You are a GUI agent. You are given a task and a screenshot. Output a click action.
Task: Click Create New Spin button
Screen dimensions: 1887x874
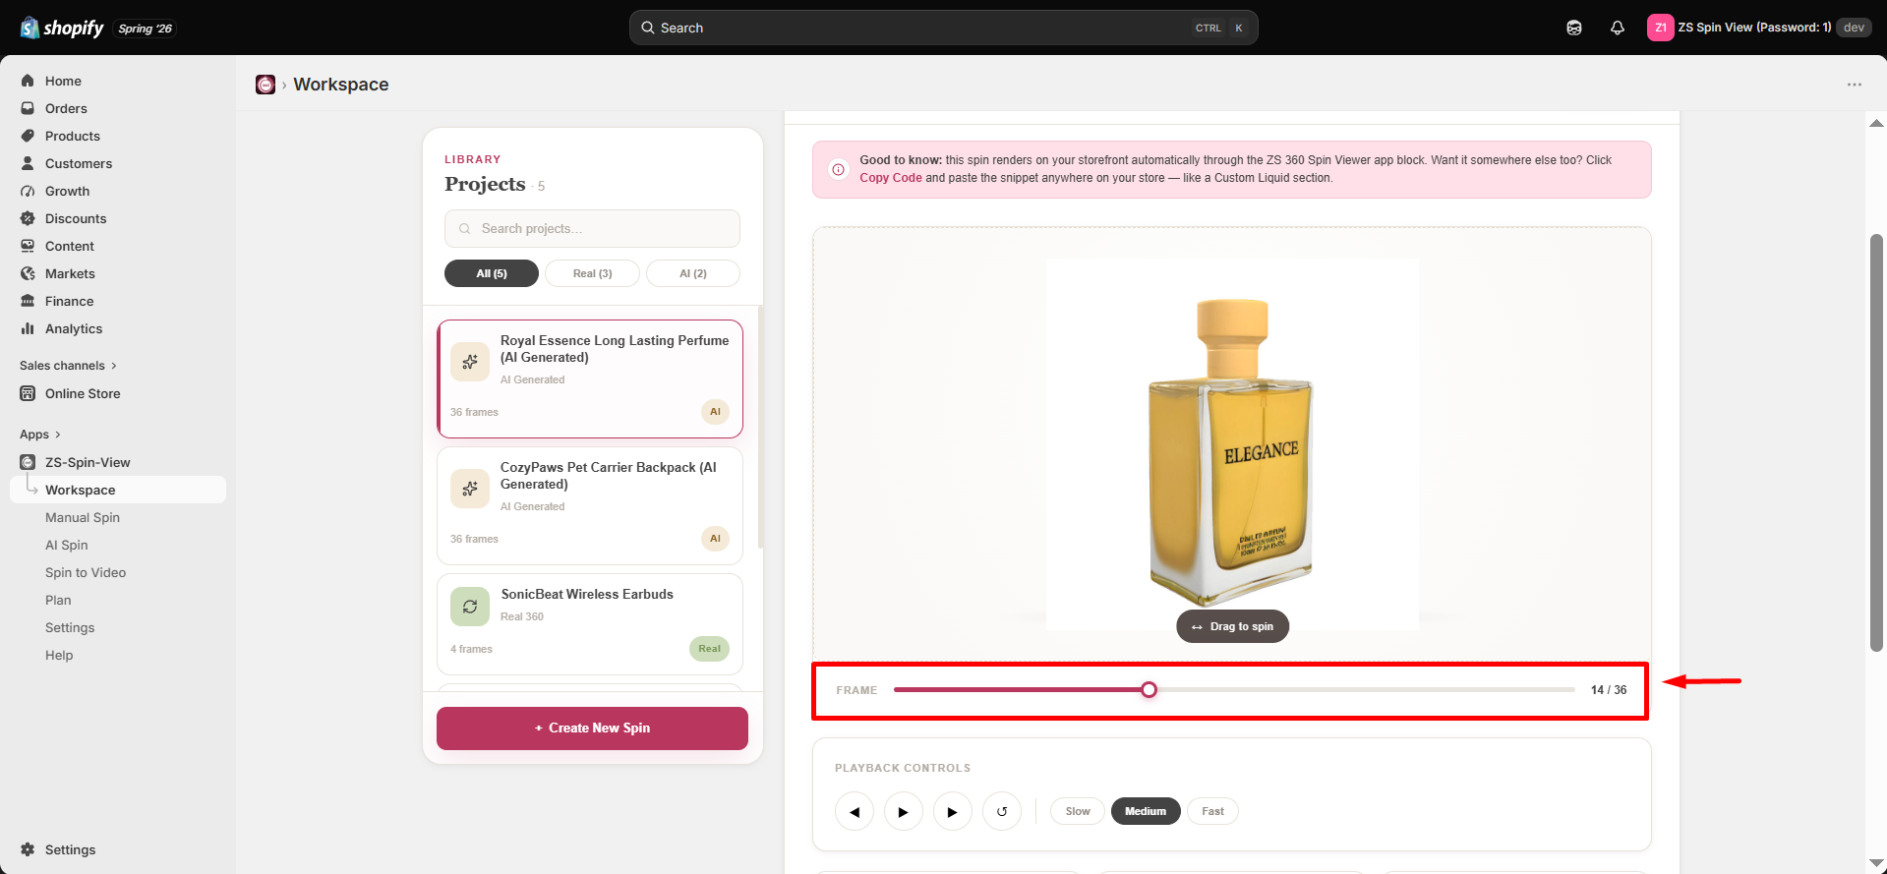pos(592,728)
